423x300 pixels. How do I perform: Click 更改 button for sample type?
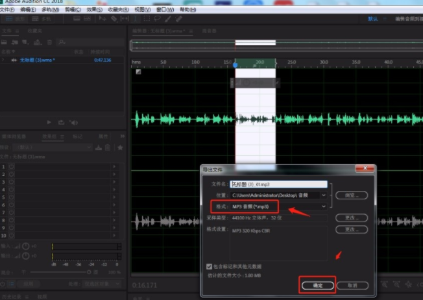point(352,218)
